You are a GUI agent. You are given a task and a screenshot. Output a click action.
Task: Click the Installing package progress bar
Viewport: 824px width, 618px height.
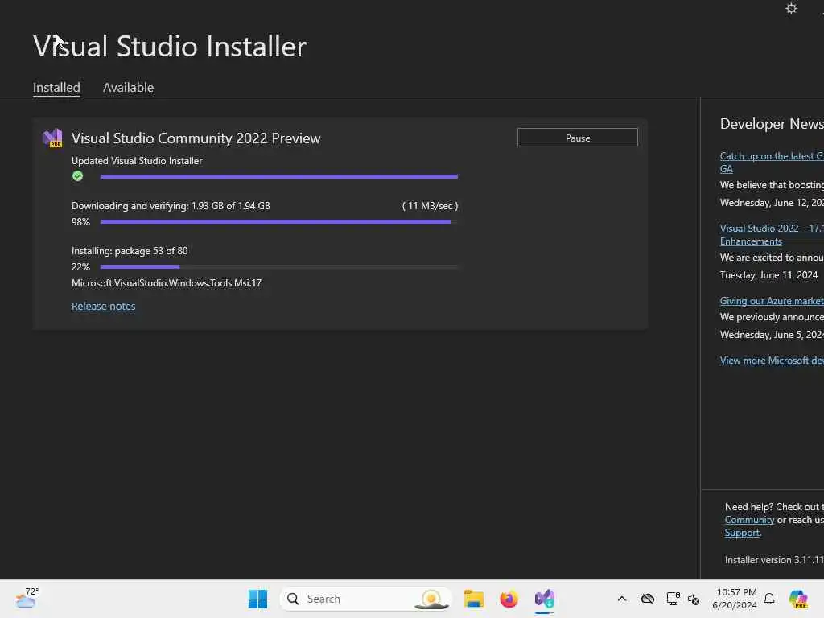coord(279,267)
